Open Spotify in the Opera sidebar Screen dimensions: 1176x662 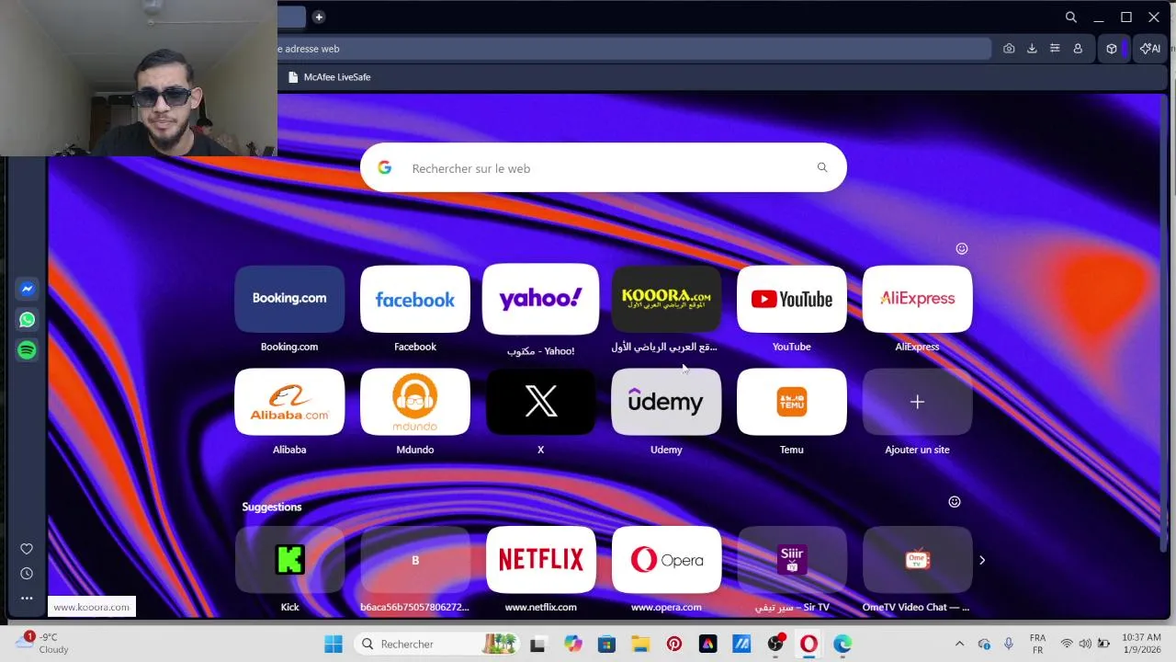[x=27, y=350]
